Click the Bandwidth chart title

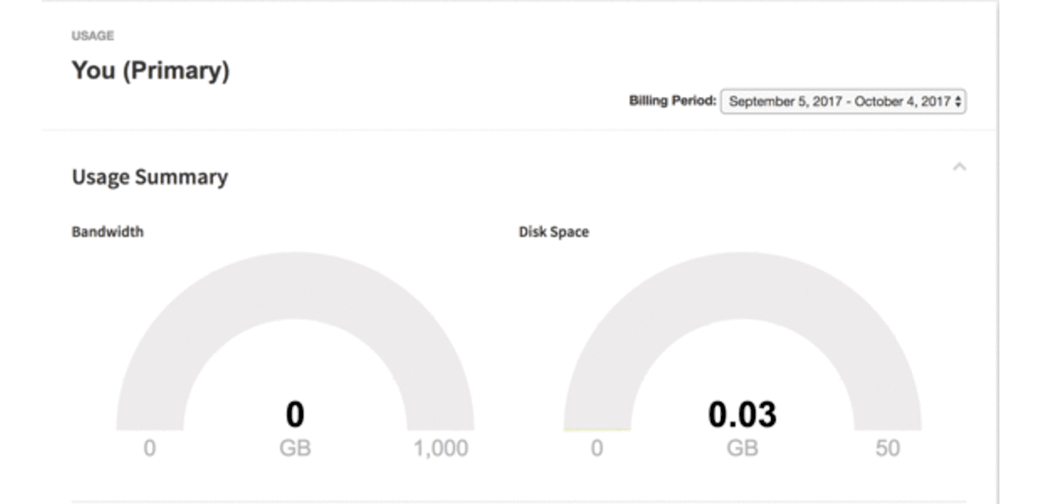(x=107, y=231)
